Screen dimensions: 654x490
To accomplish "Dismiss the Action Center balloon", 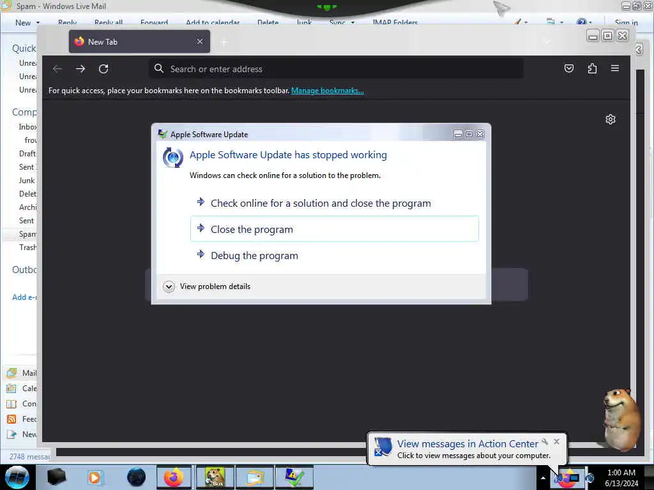I will click(x=556, y=442).
